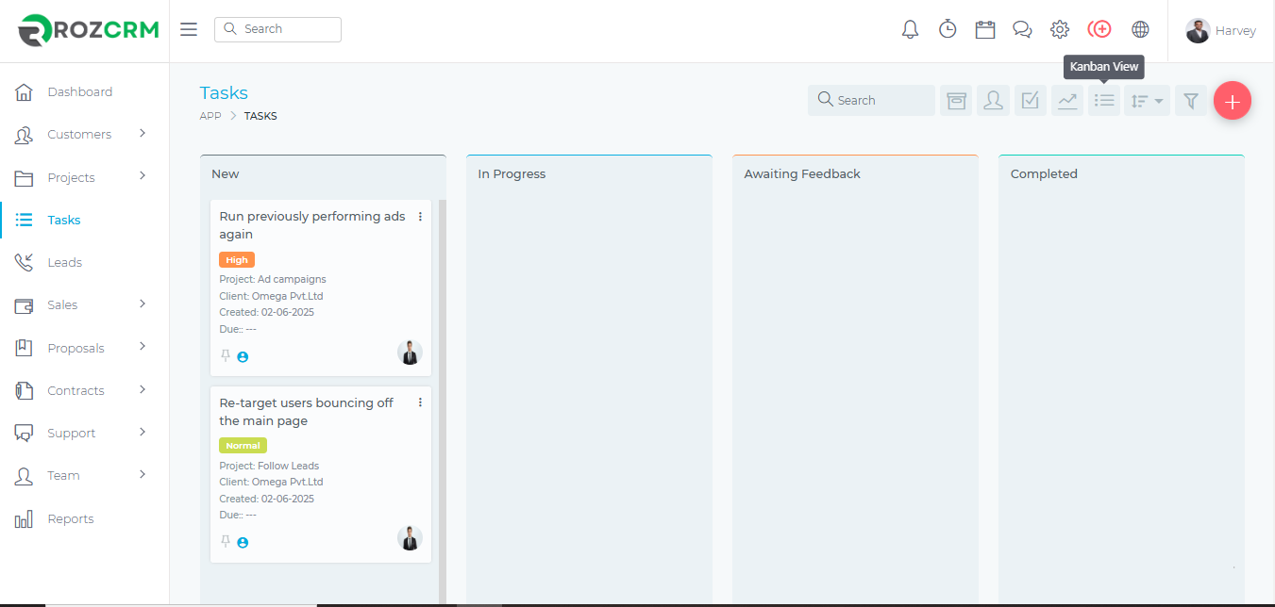Open the language globe icon
The image size is (1275, 607).
(x=1140, y=29)
